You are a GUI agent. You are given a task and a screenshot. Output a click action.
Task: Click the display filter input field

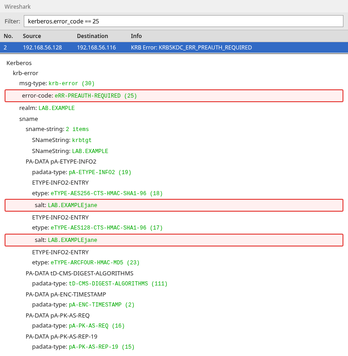coord(183,21)
